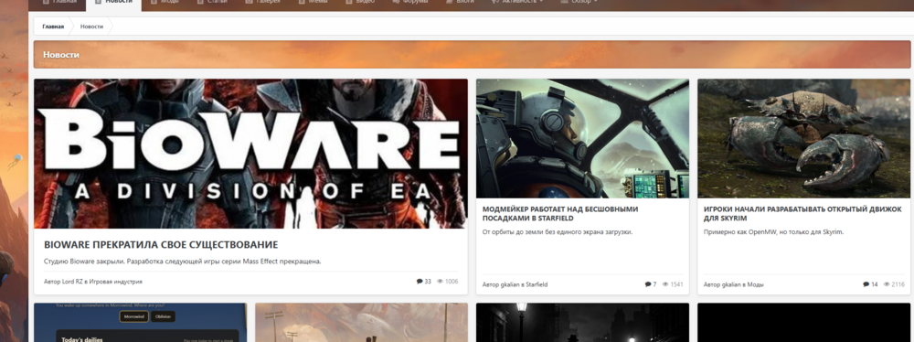Click the Главная breadcrumb link
Screen dimensions: 914x342
53,27
